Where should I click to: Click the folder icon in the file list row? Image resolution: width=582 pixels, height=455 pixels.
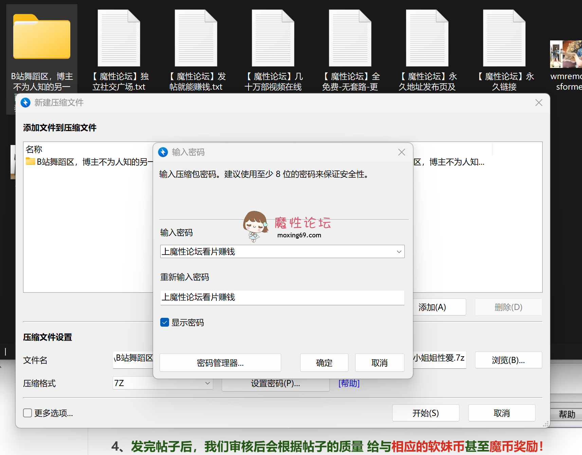click(31, 161)
